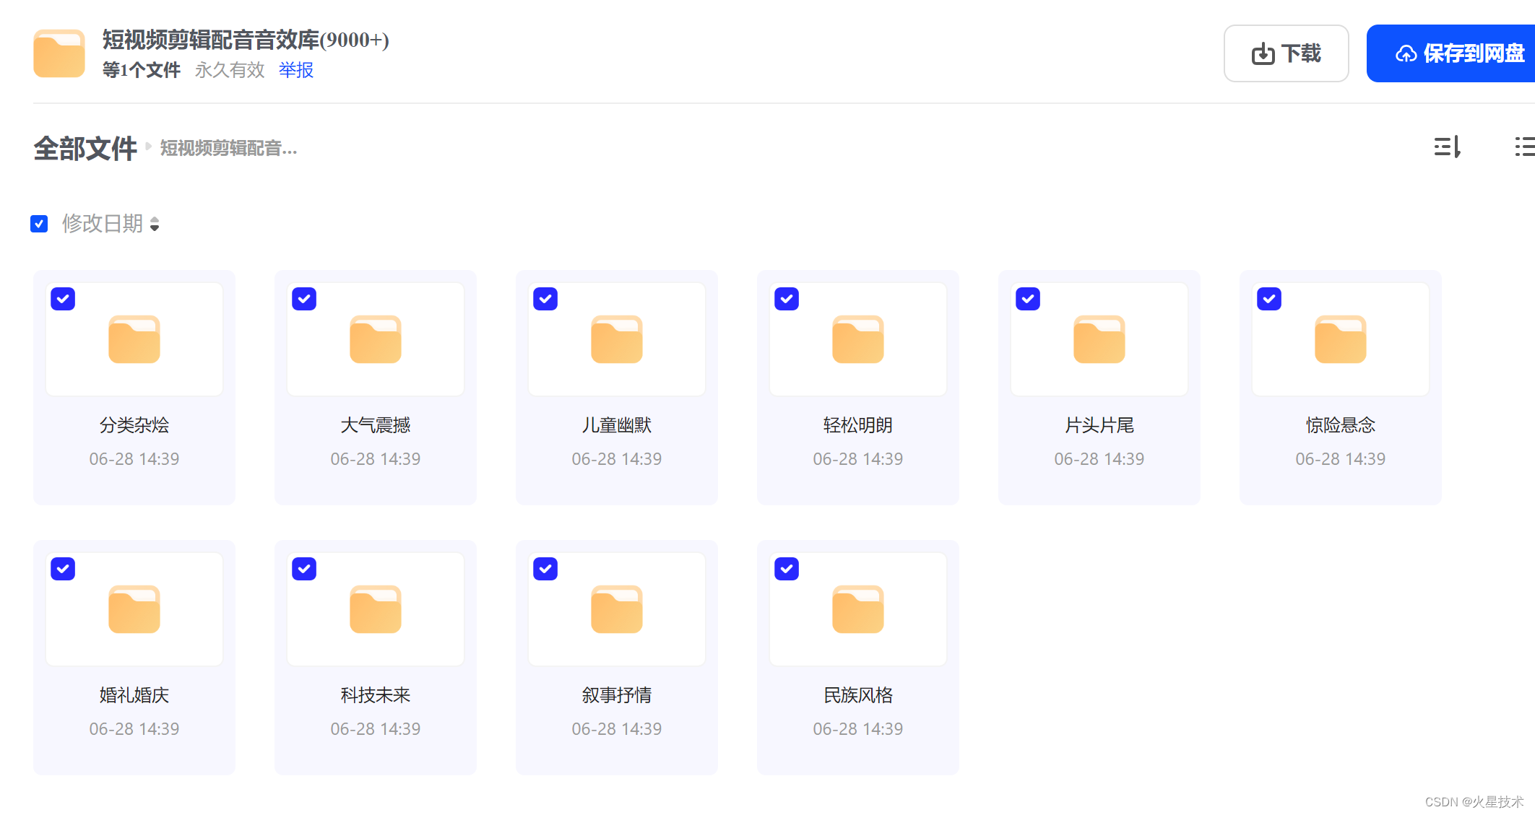The image size is (1535, 815).
Task: Open the 大气震撼 folder icon
Action: point(376,339)
